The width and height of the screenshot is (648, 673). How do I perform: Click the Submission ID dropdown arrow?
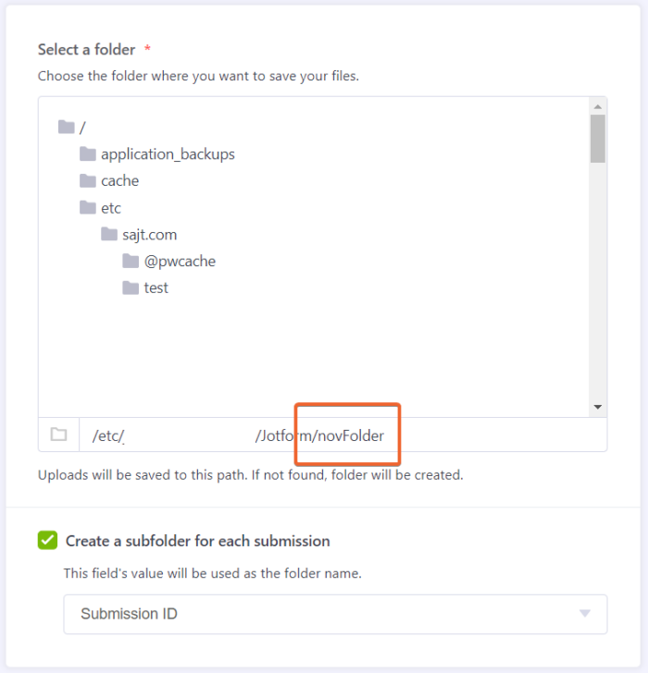(x=584, y=614)
